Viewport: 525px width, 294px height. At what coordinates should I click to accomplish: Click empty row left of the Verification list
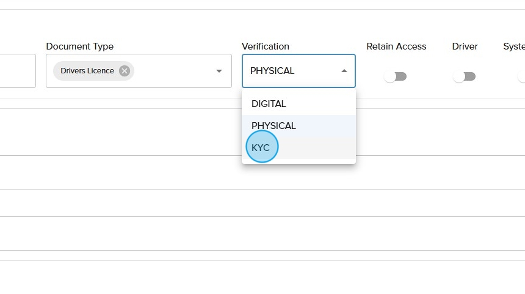122,131
